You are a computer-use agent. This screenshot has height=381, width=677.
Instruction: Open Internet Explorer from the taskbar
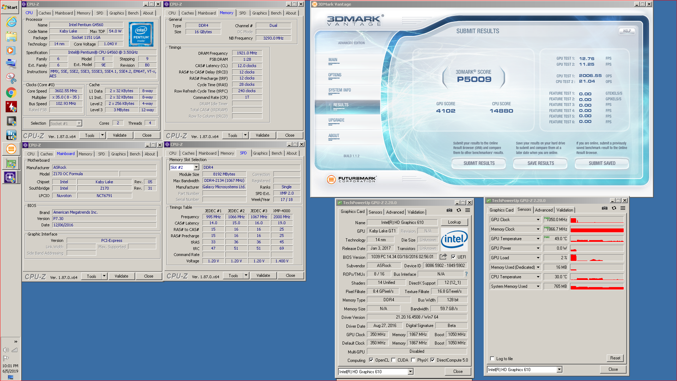pyautogui.click(x=11, y=22)
